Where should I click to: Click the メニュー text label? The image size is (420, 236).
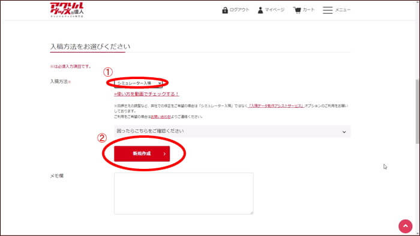coord(343,10)
